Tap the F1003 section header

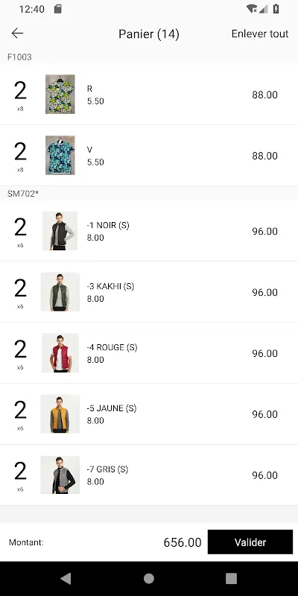click(x=19, y=57)
